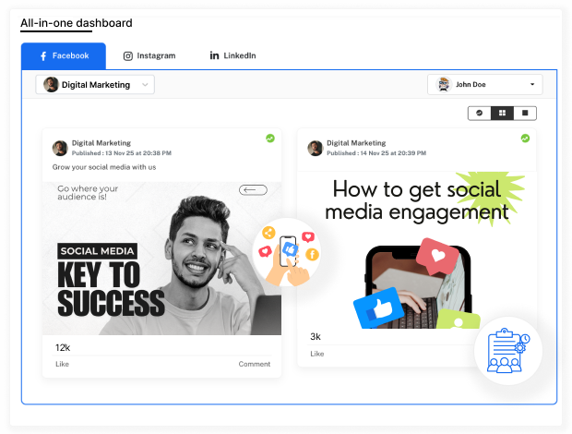Click the LinkedIn 'in' icon
The image size is (572, 434).
pyautogui.click(x=214, y=55)
